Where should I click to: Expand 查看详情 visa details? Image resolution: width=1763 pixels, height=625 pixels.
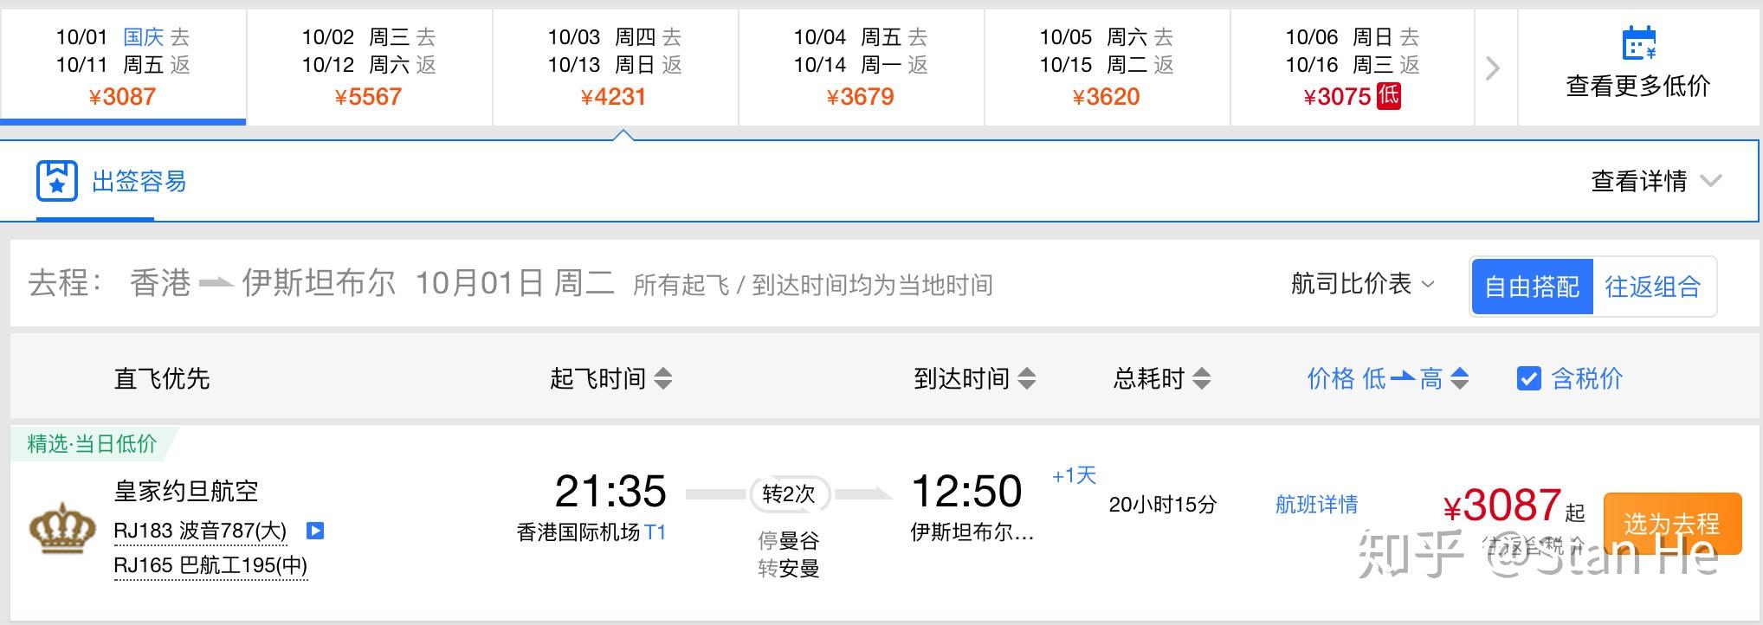(1655, 181)
